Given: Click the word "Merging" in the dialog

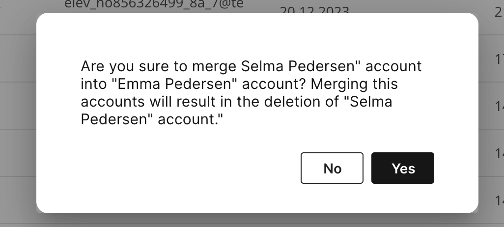Looking at the screenshot, I should click(x=340, y=84).
